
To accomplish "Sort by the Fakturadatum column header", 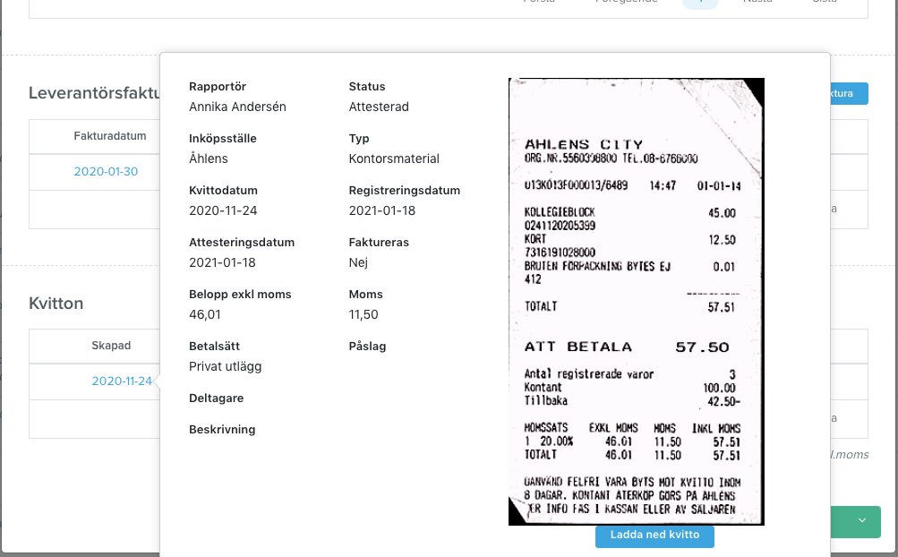I will pyautogui.click(x=110, y=136).
